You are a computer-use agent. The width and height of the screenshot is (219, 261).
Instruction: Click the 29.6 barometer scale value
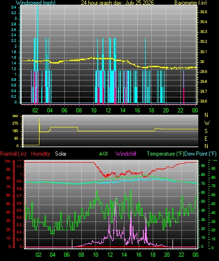click(x=203, y=101)
